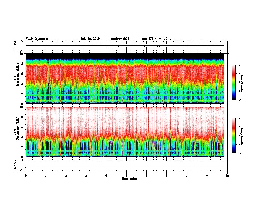Click the flat ch.3 voltage trace
Viewport: 256px width, 197px height.
click(x=125, y=165)
